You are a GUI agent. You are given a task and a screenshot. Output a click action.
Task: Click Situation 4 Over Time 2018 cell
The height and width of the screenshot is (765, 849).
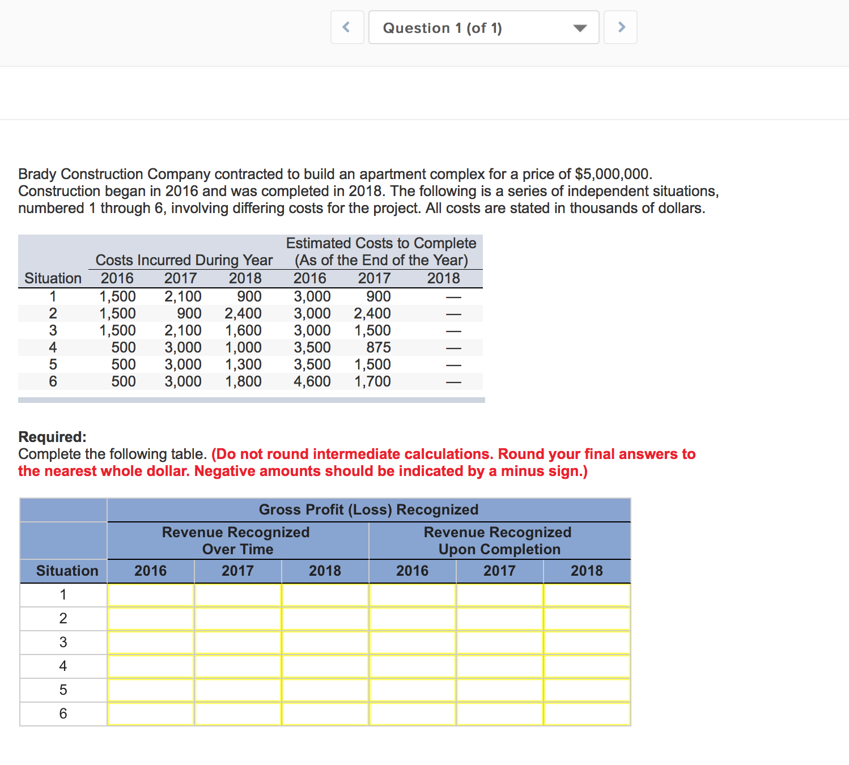(325, 666)
